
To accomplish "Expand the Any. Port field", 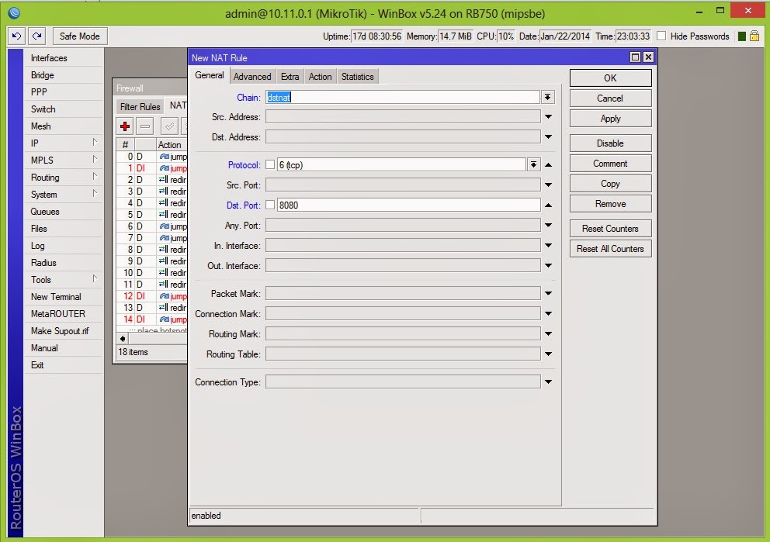I will coord(549,225).
